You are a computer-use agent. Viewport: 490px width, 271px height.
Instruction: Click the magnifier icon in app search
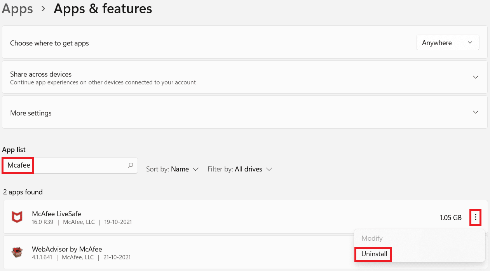point(131,165)
